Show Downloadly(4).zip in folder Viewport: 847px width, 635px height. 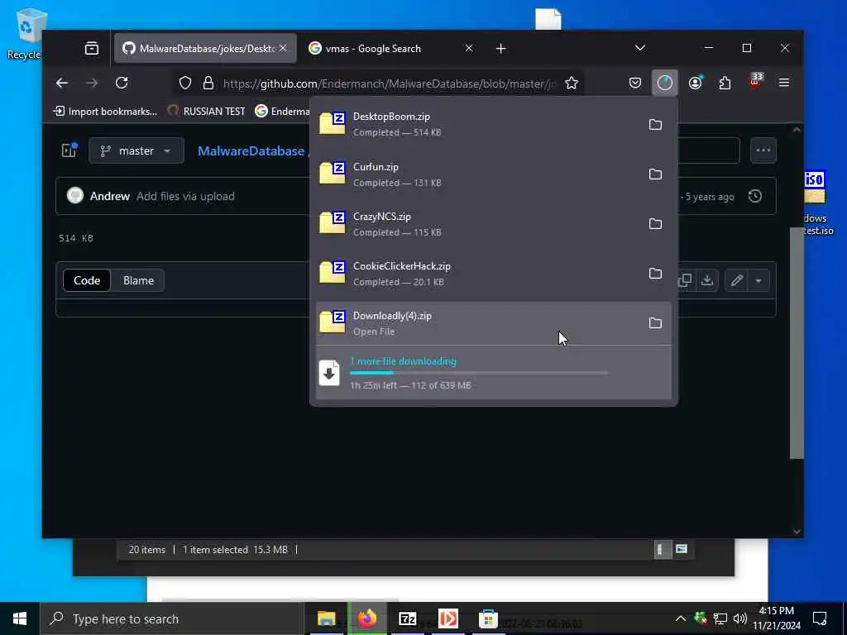pos(655,323)
